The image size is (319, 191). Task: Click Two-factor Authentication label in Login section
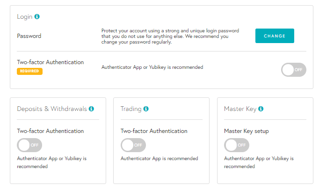tap(51, 62)
